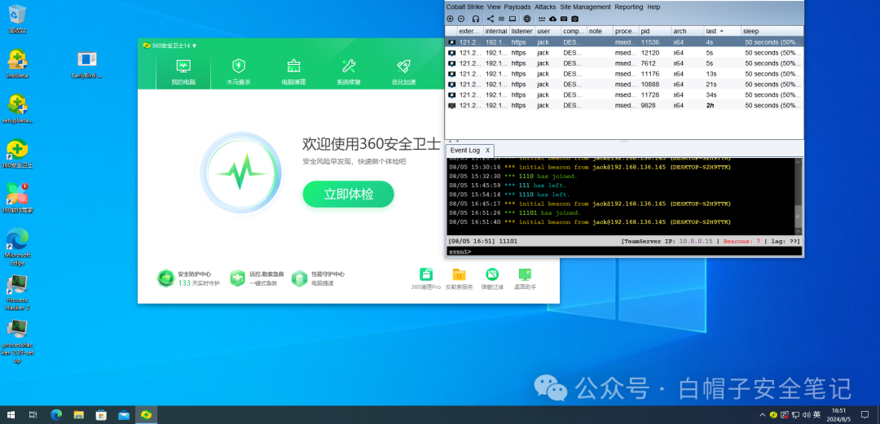Image resolution: width=880 pixels, height=424 pixels.
Task: Sort beacons by listener column header
Action: click(522, 32)
